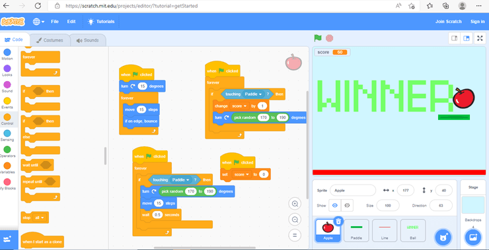The height and width of the screenshot is (250, 489).
Task: Open the language globe dropdown
Action: tap(39, 22)
